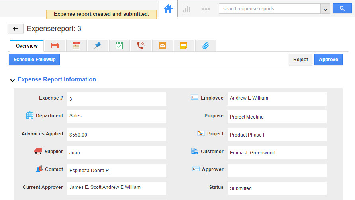Switch to the Overview tab
355x200 pixels.
point(27,46)
